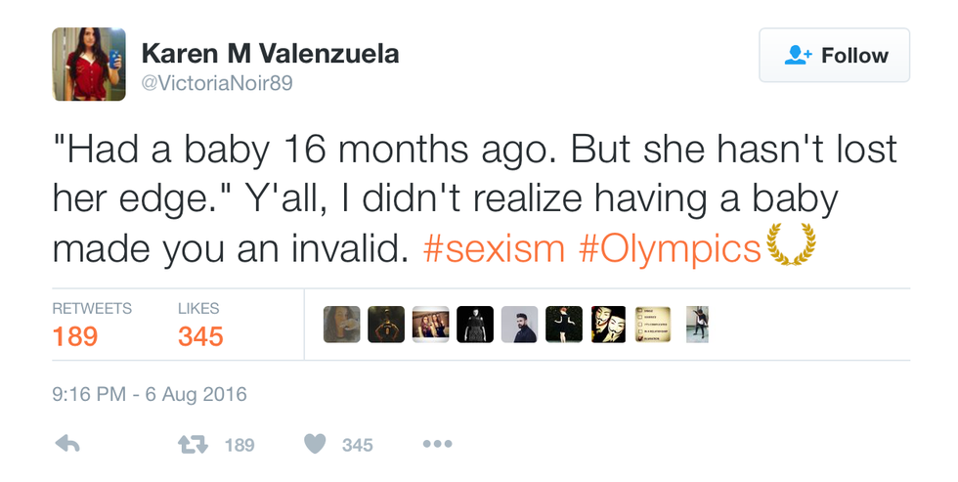Click the Karen M Valenzuela display name
This screenshot has width=958, height=482.
click(270, 53)
